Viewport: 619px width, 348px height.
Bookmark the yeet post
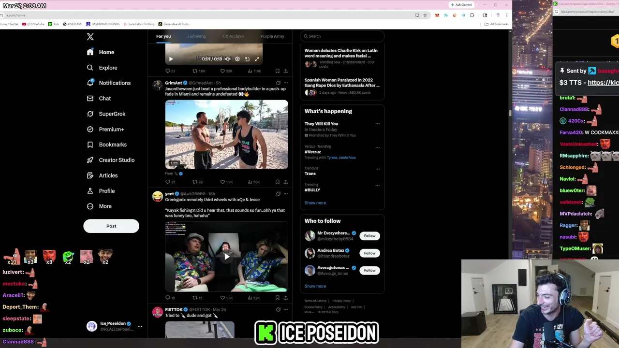[x=277, y=298]
